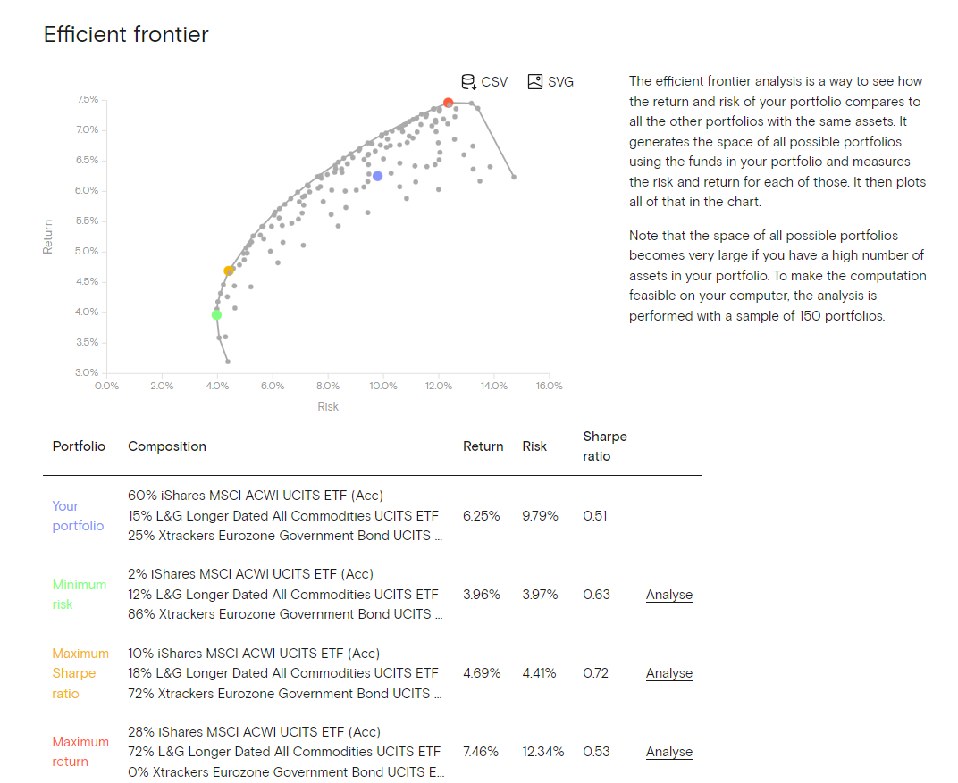Click the 'Risk' table column header
This screenshot has width=958, height=783.
(534, 446)
